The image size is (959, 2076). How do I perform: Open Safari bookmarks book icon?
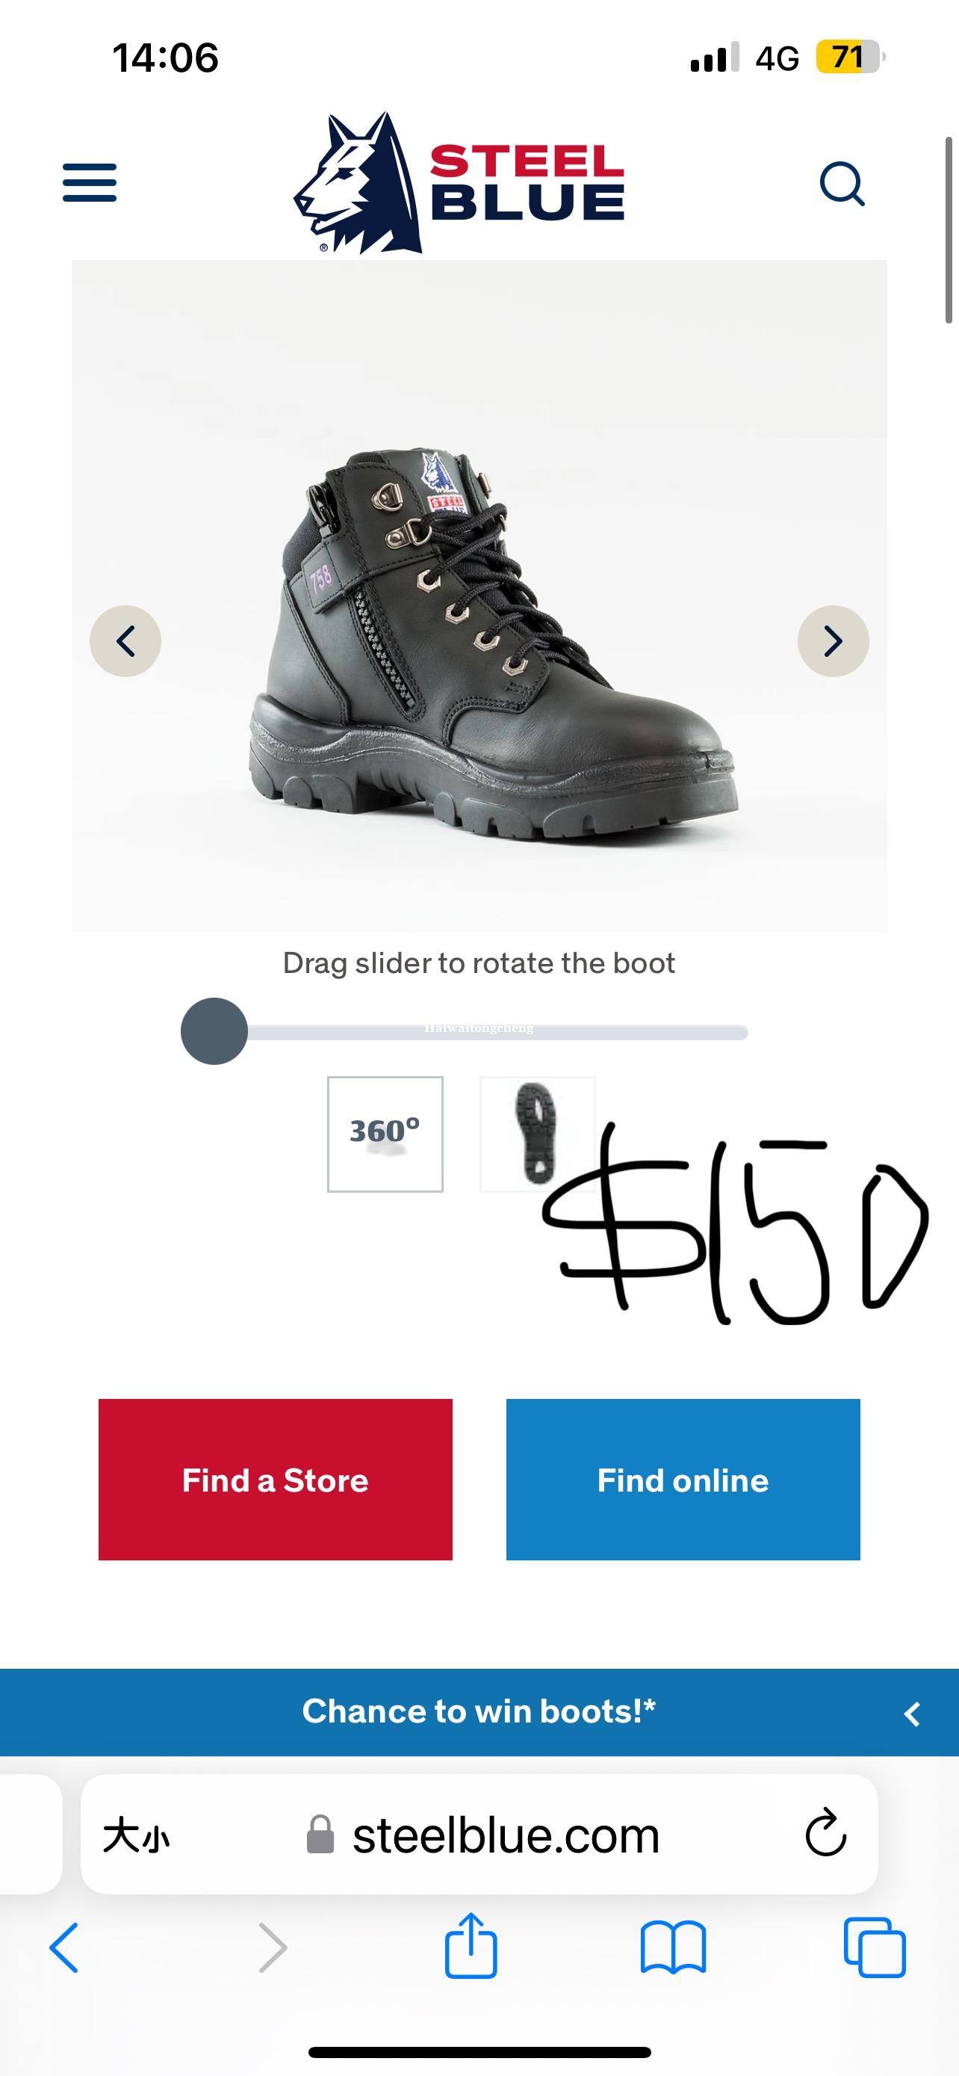click(673, 1949)
